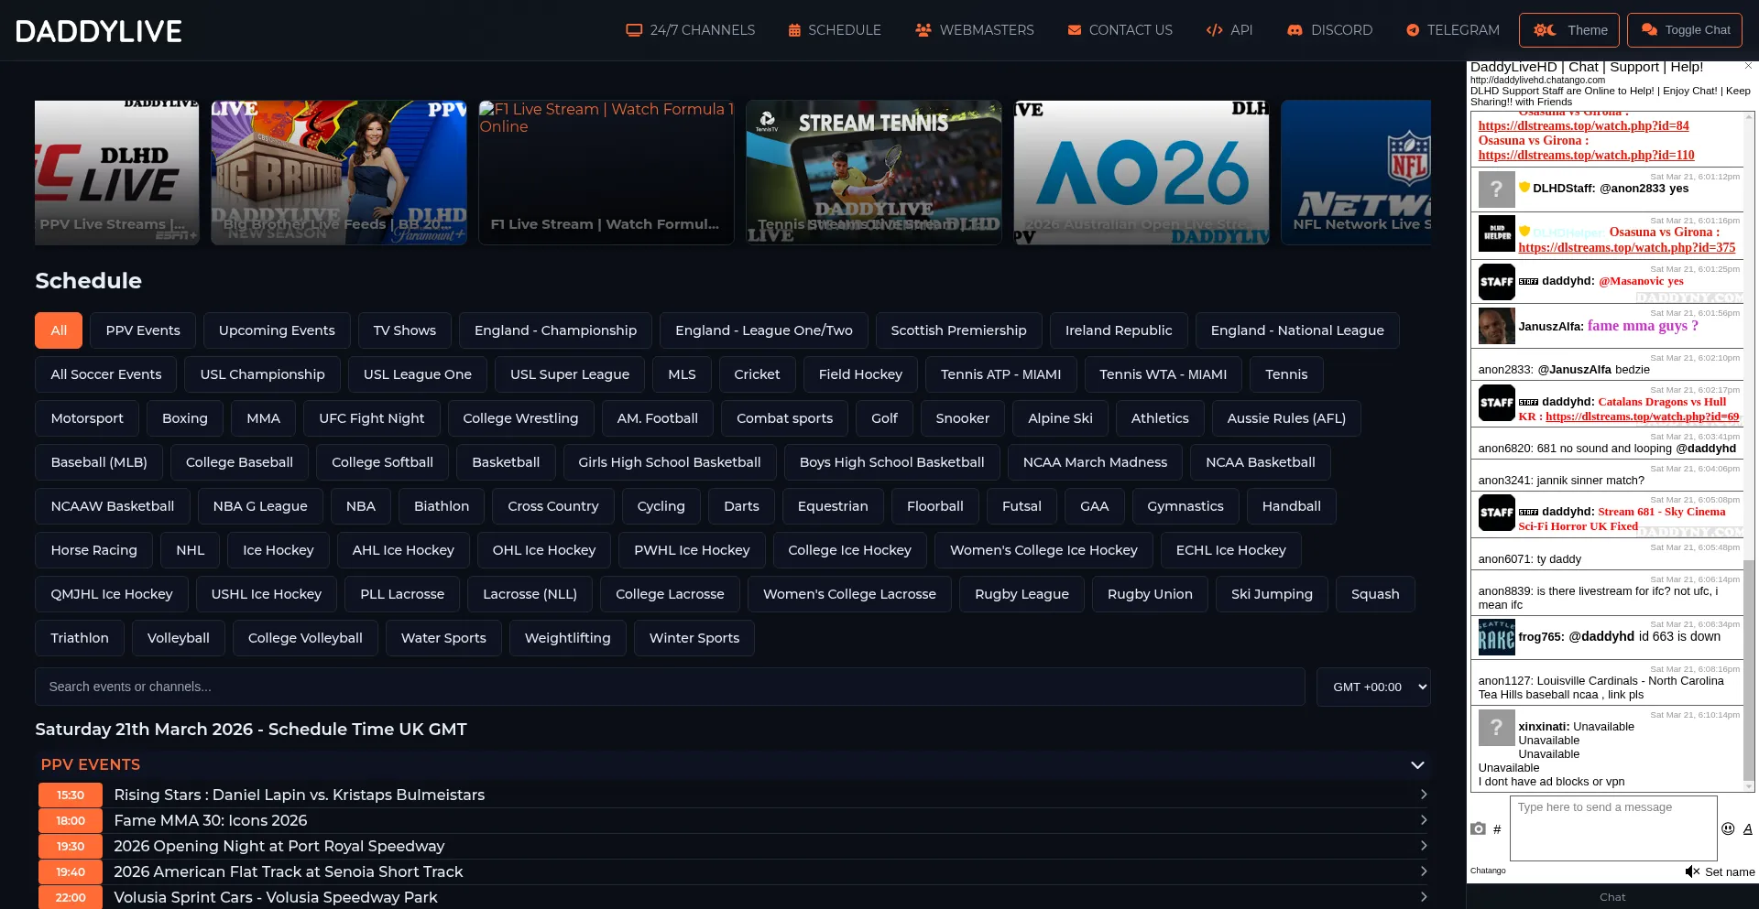Viewport: 1759px width, 909px height.
Task: Click the code brackets icon beside API
Action: pos(1215,30)
